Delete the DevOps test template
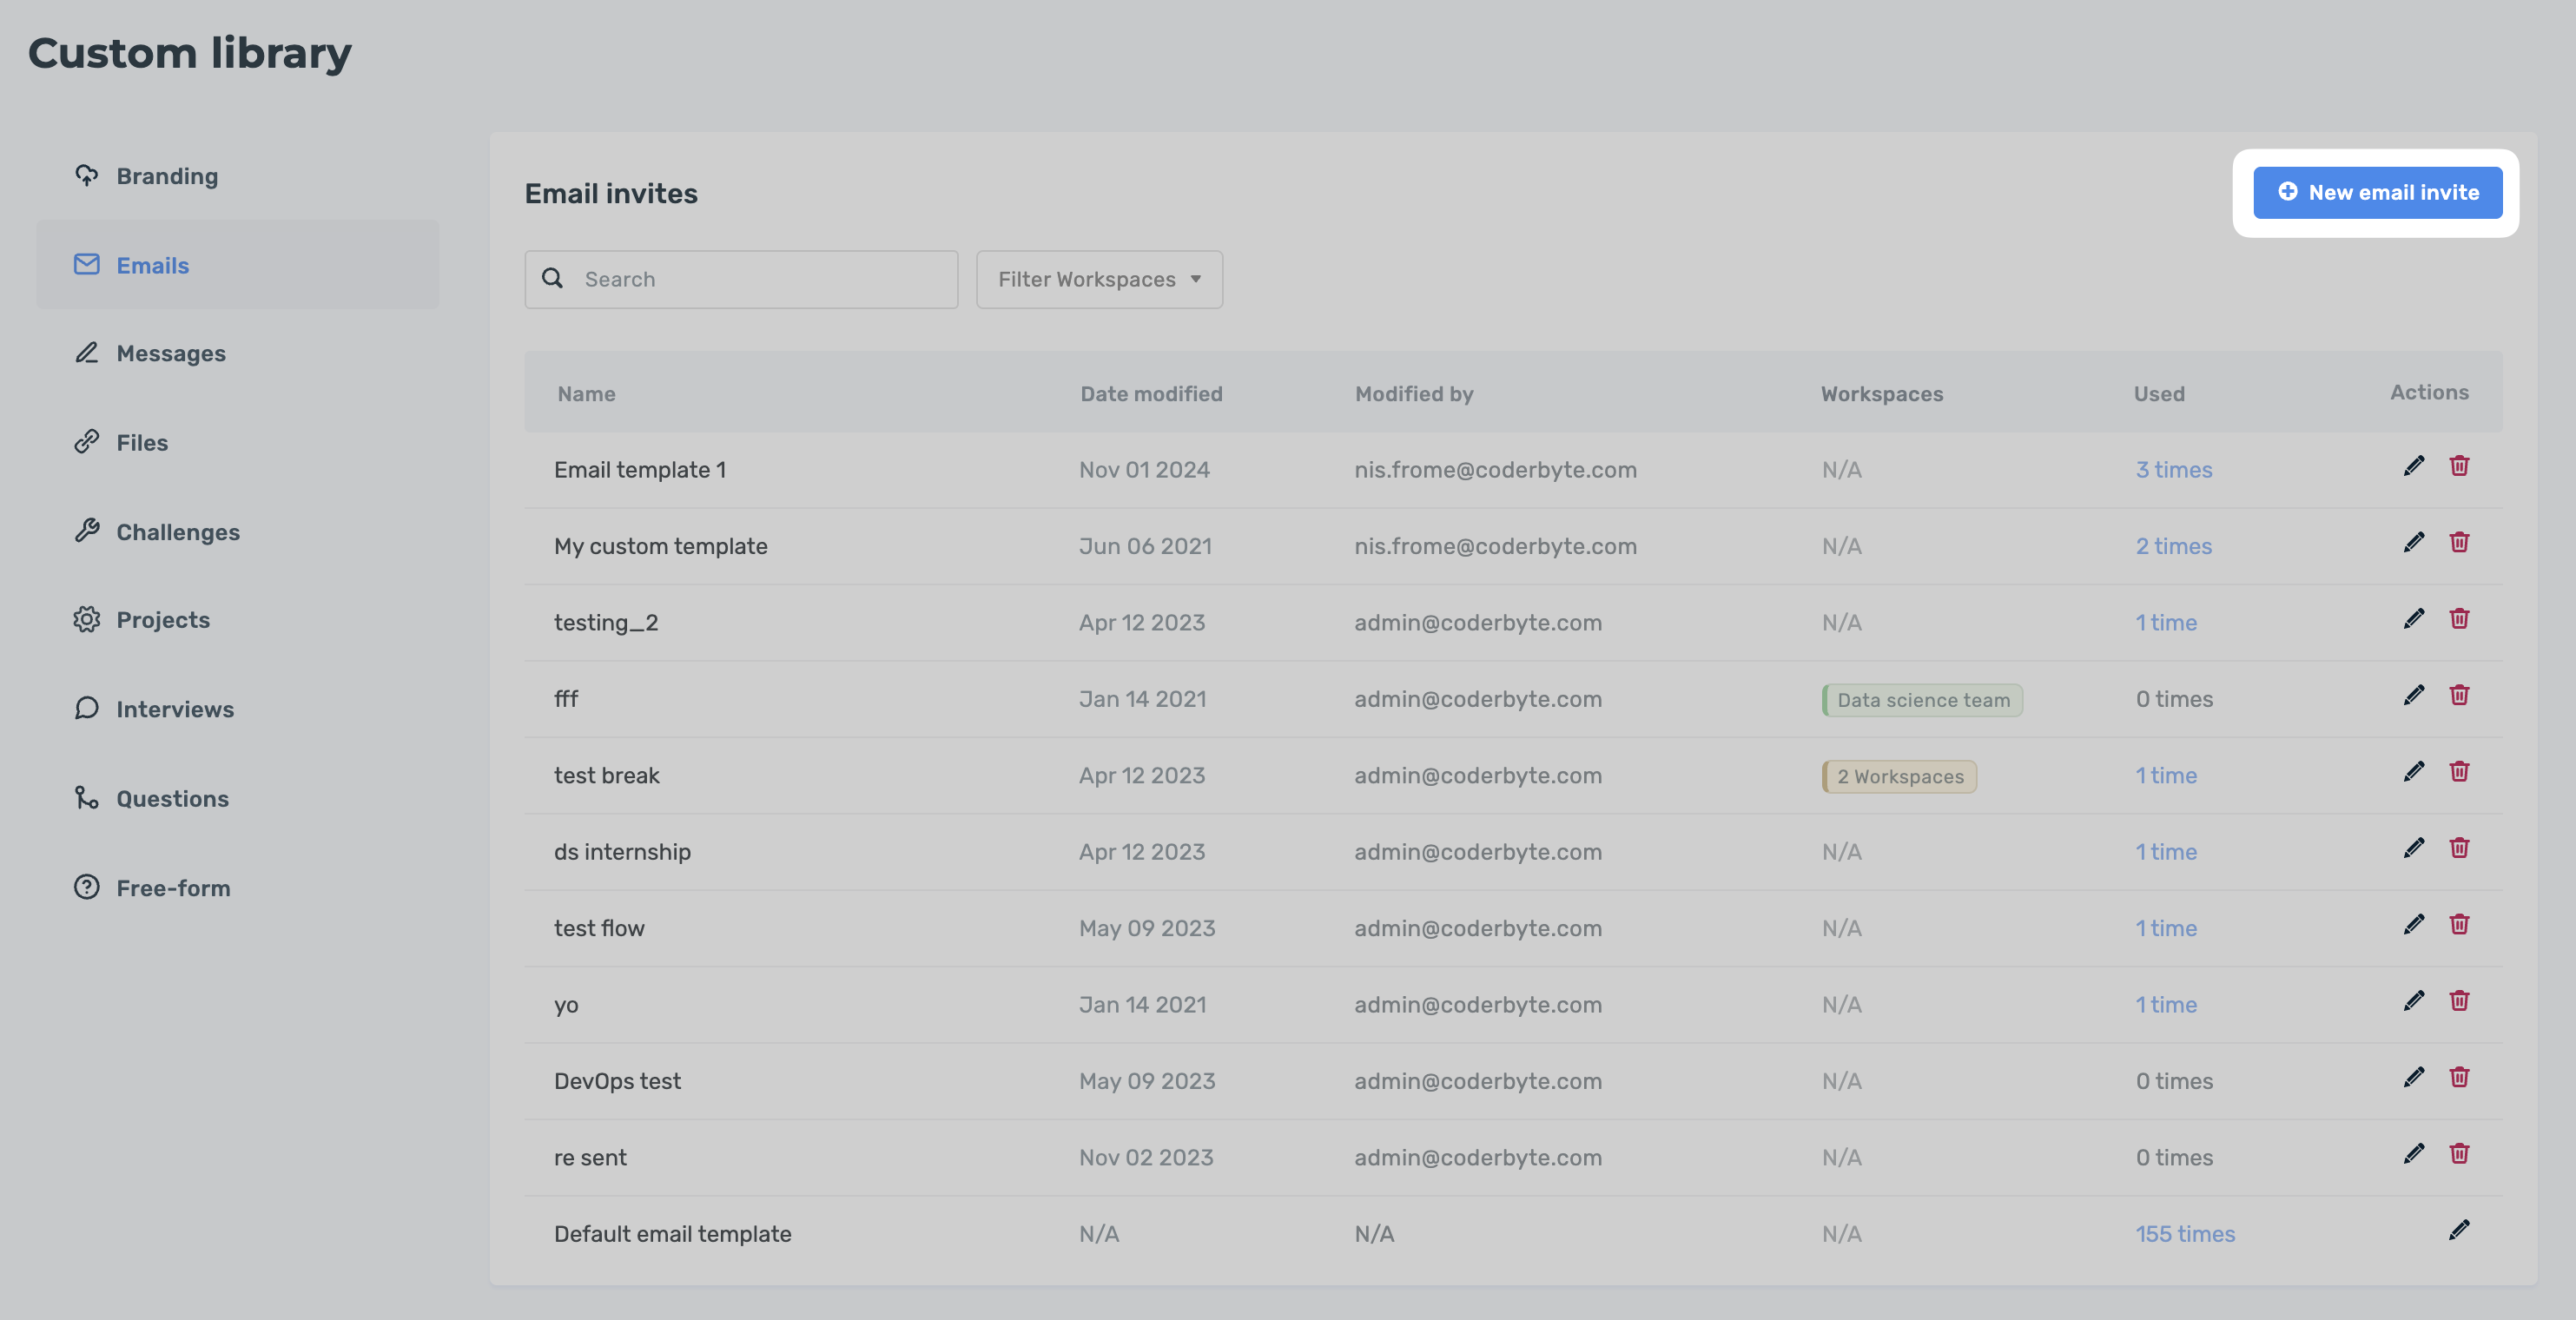This screenshot has height=1320, width=2576. (x=2459, y=1077)
